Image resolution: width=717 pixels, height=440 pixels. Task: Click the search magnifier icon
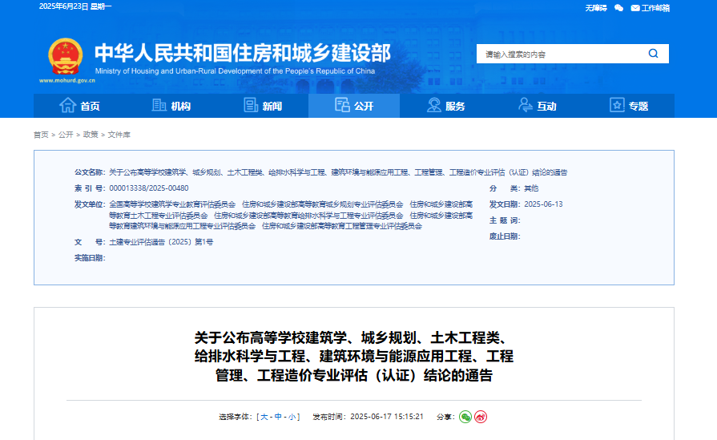(654, 54)
